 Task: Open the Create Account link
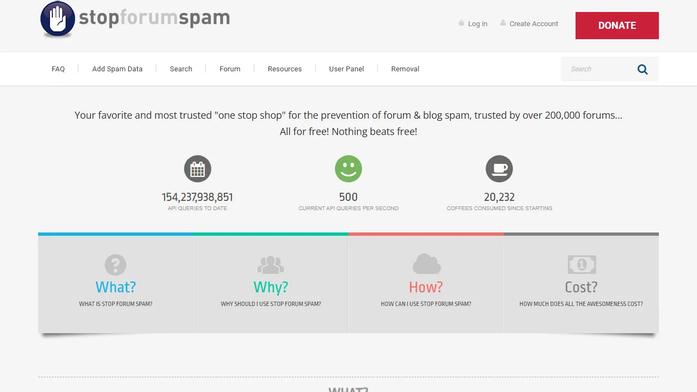coord(534,23)
